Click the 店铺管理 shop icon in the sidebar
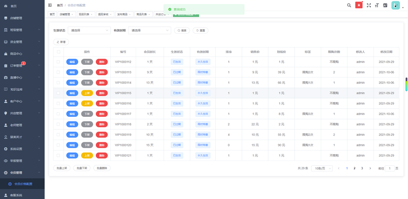The width and height of the screenshot is (408, 199). pos(6,18)
